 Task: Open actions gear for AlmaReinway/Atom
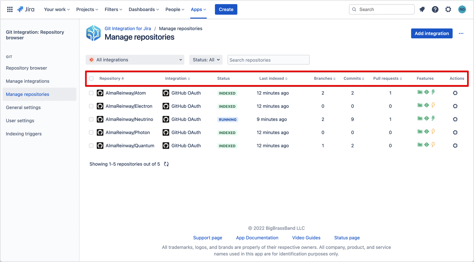pyautogui.click(x=455, y=93)
